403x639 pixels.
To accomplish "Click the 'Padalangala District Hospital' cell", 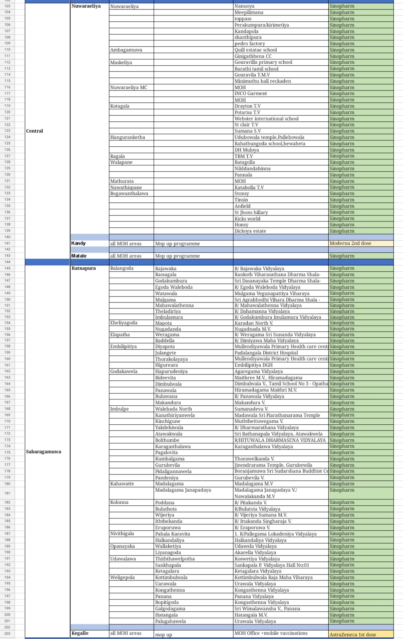I will click(281, 353).
